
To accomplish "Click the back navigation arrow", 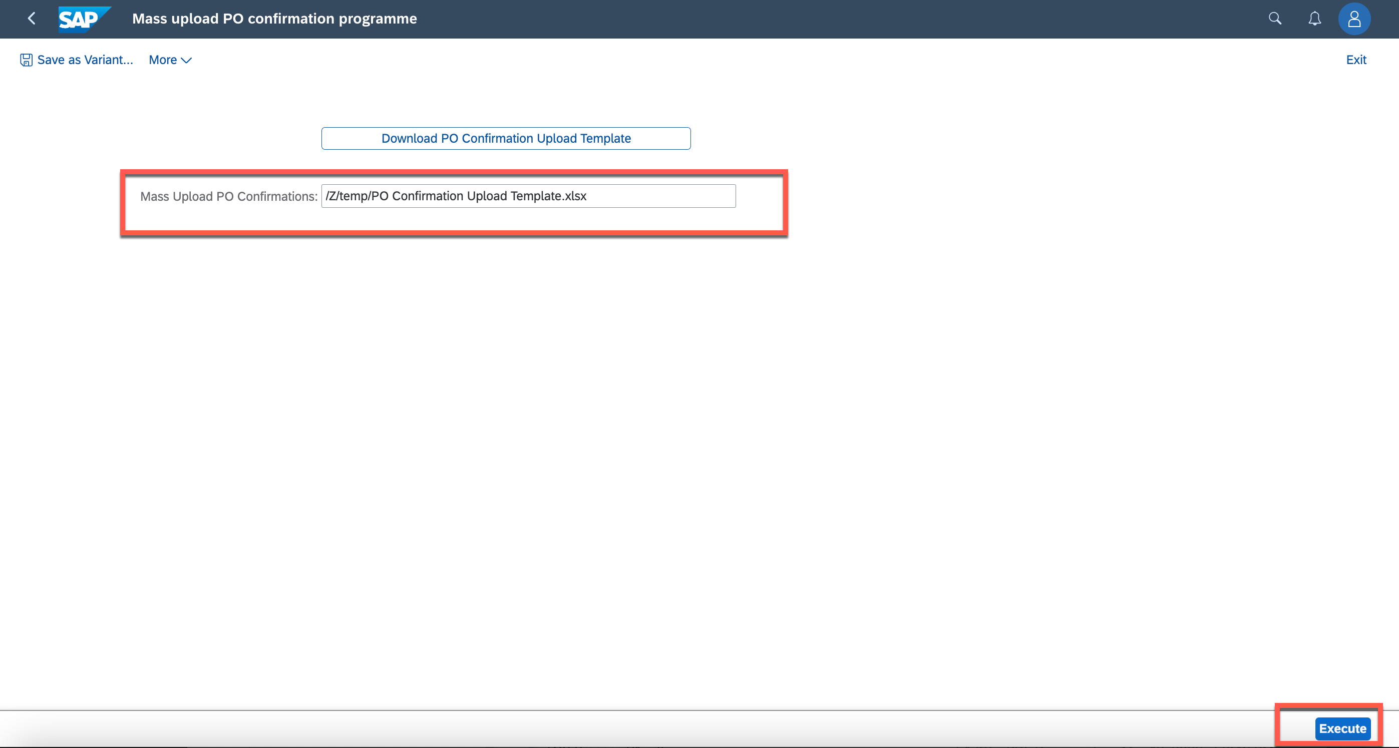I will pyautogui.click(x=32, y=19).
